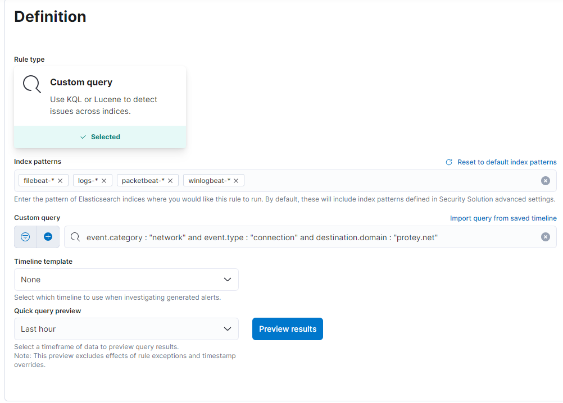This screenshot has height=403, width=563.
Task: Click the search magnifier in query bar
Action: 75,237
